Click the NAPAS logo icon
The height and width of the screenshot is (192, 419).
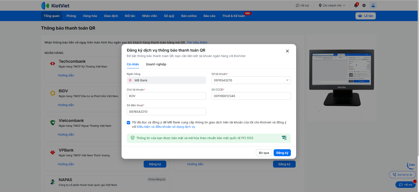(x=53, y=182)
